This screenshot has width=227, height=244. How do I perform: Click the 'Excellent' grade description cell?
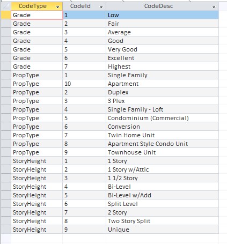point(162,58)
